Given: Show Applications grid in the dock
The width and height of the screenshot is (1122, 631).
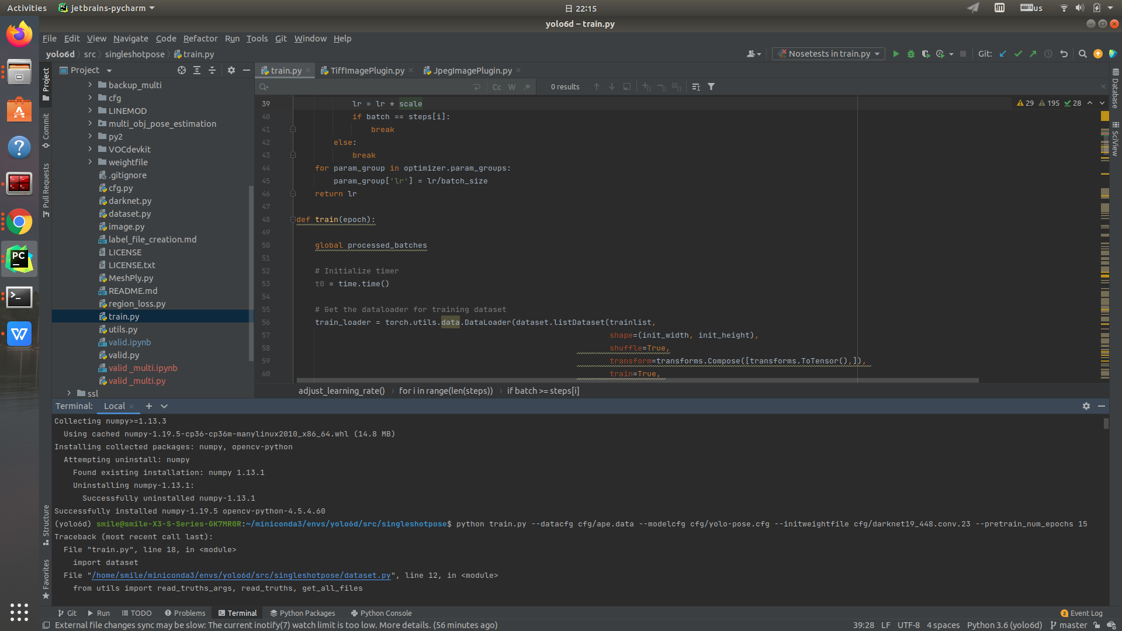Looking at the screenshot, I should (19, 612).
